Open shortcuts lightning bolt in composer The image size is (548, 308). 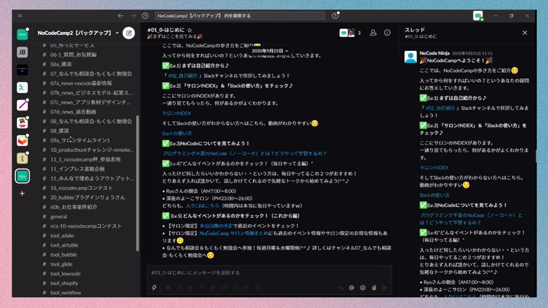154,287
